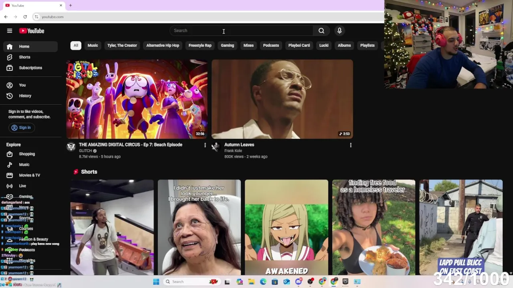This screenshot has height=288, width=513.
Task: Open Movies & TV under Explore
Action: tap(30, 175)
